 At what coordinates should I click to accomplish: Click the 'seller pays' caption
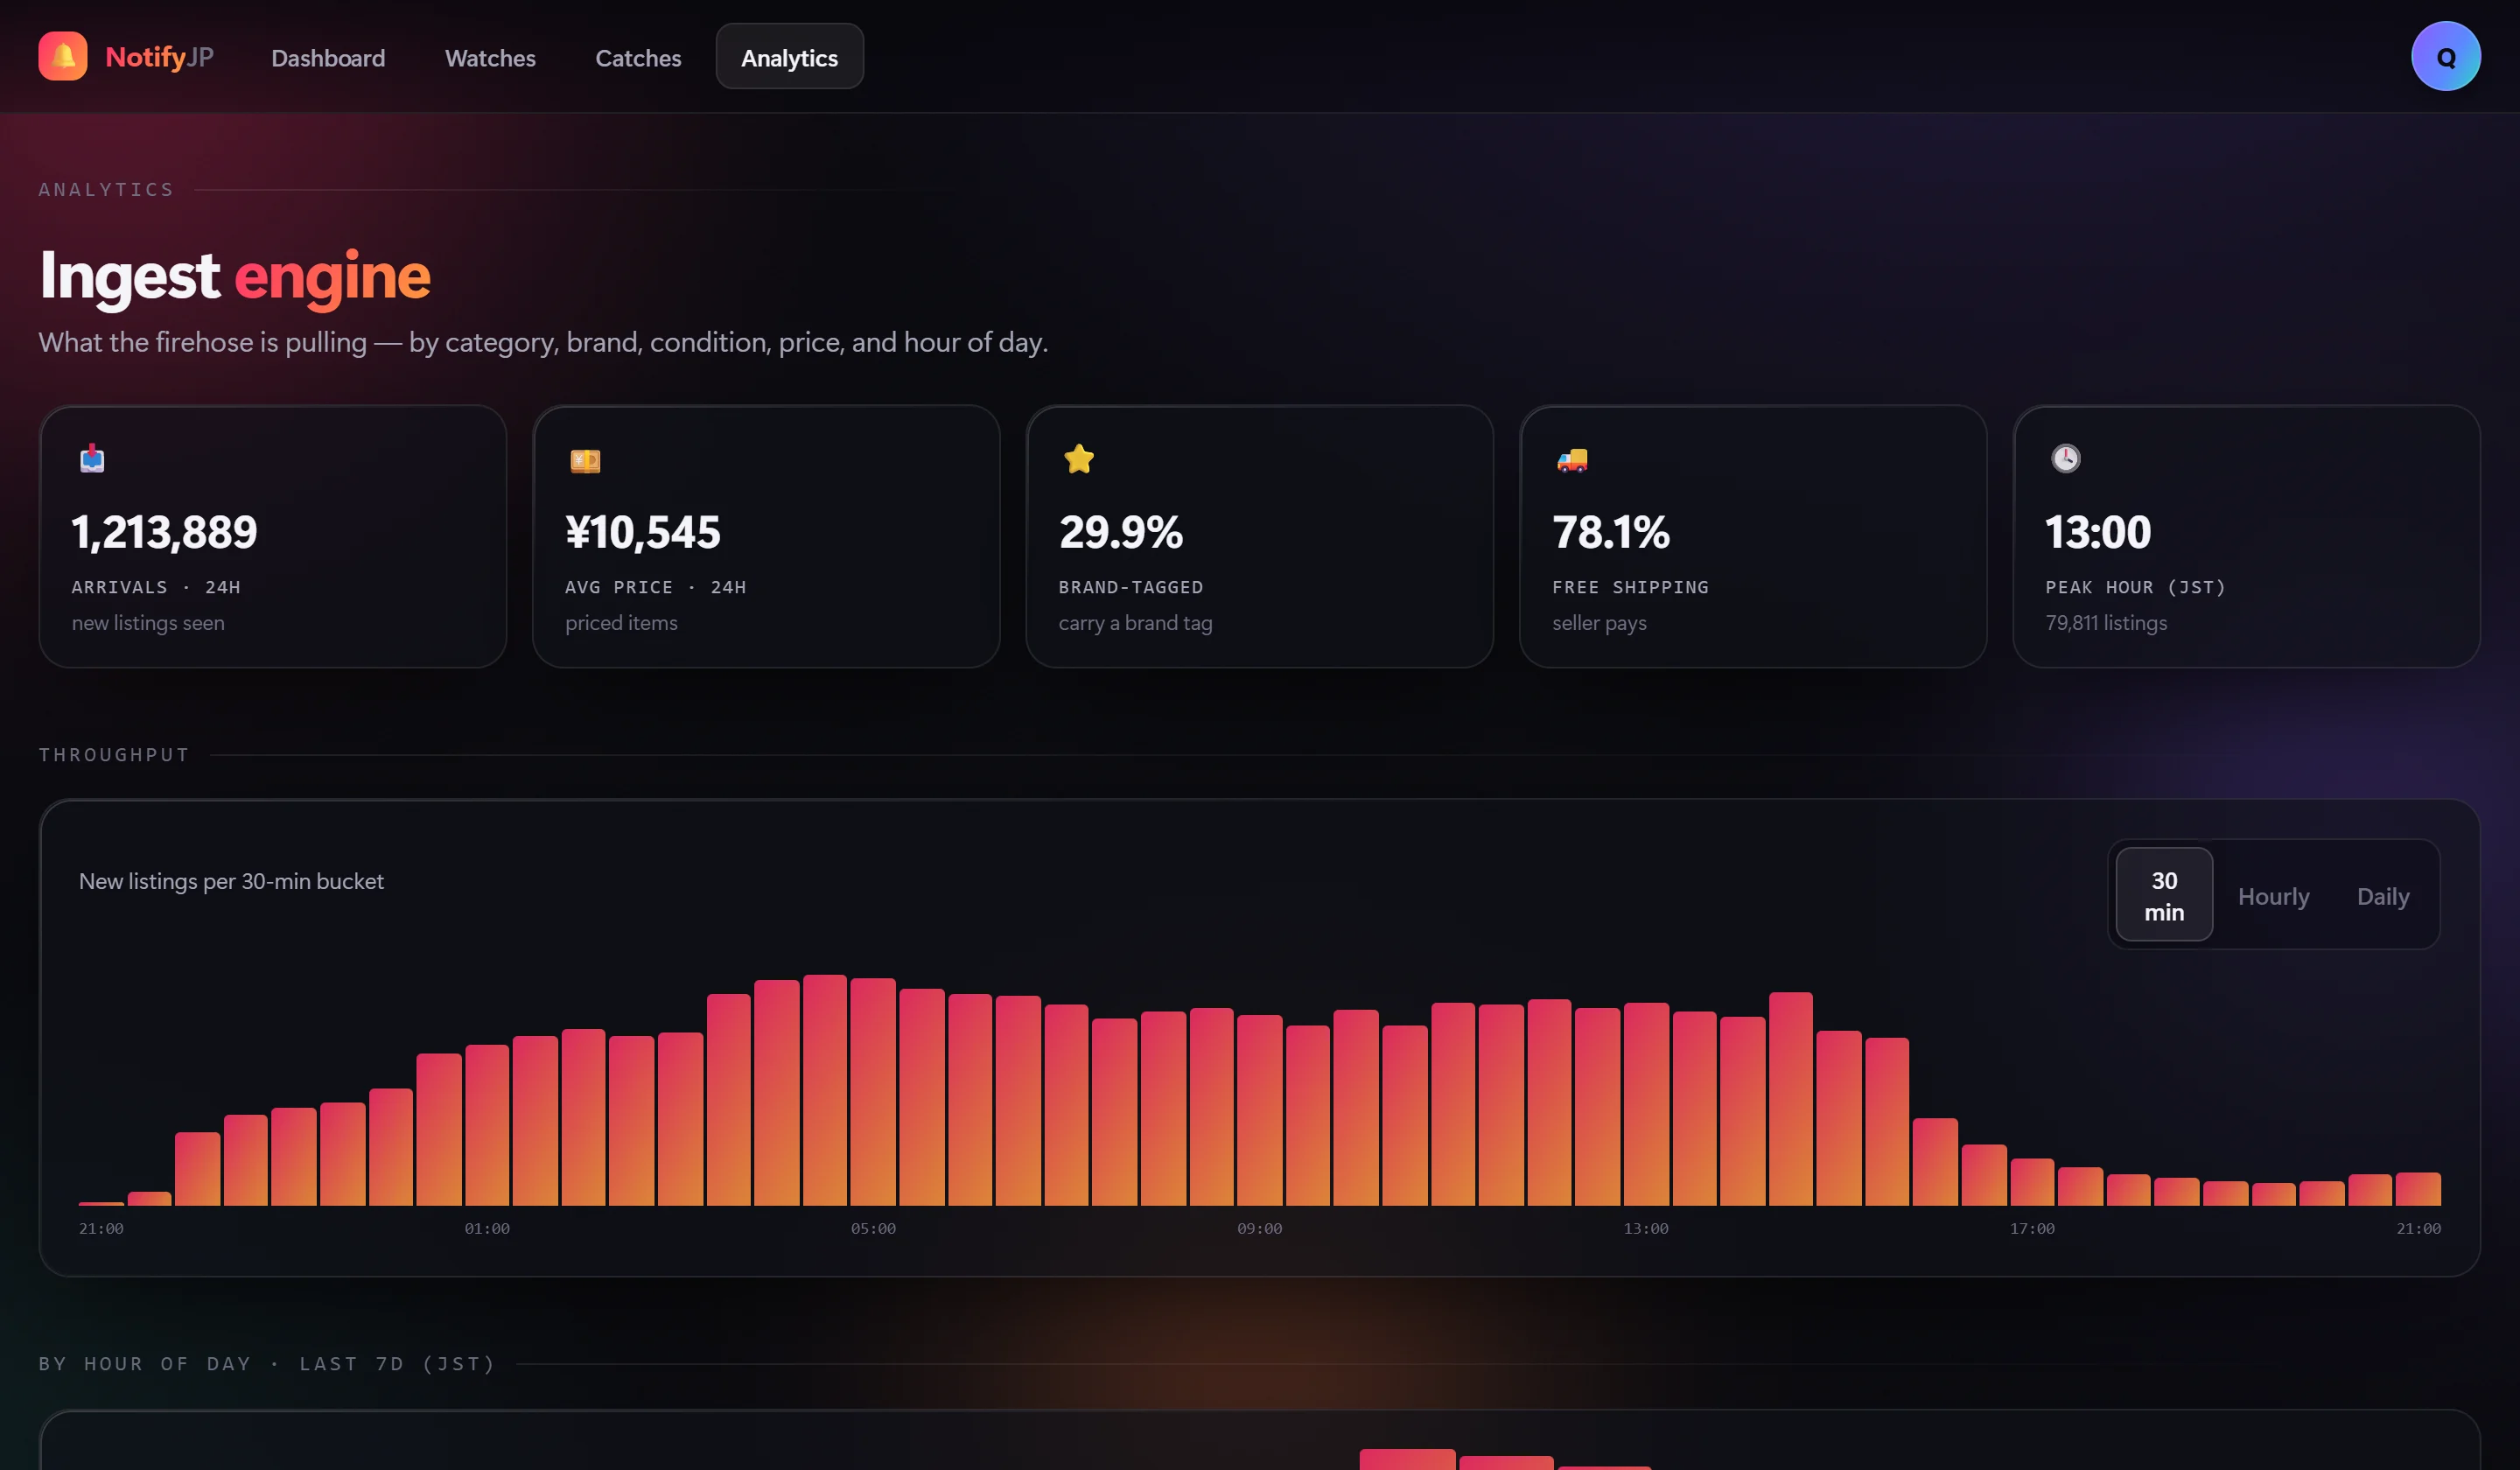(1599, 623)
